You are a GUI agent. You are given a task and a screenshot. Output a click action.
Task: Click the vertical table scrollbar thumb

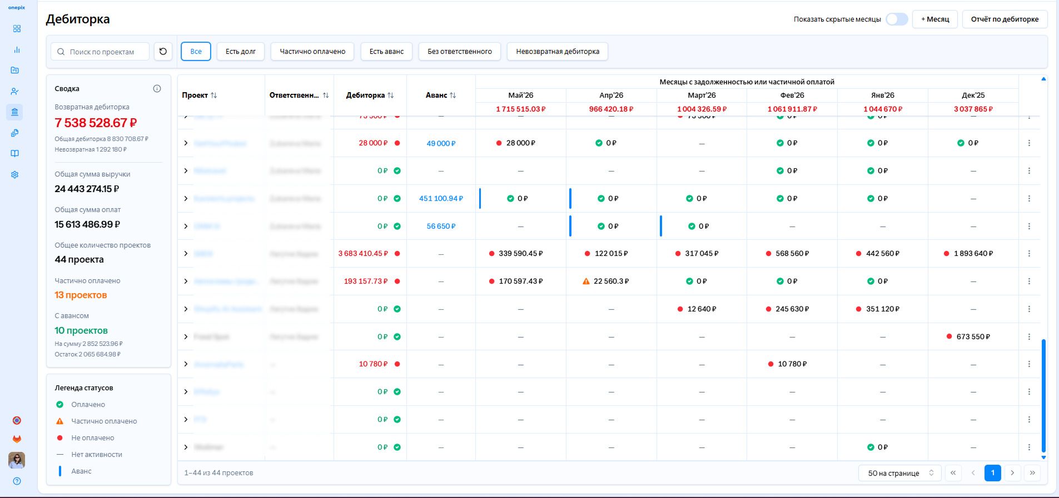click(x=1043, y=396)
